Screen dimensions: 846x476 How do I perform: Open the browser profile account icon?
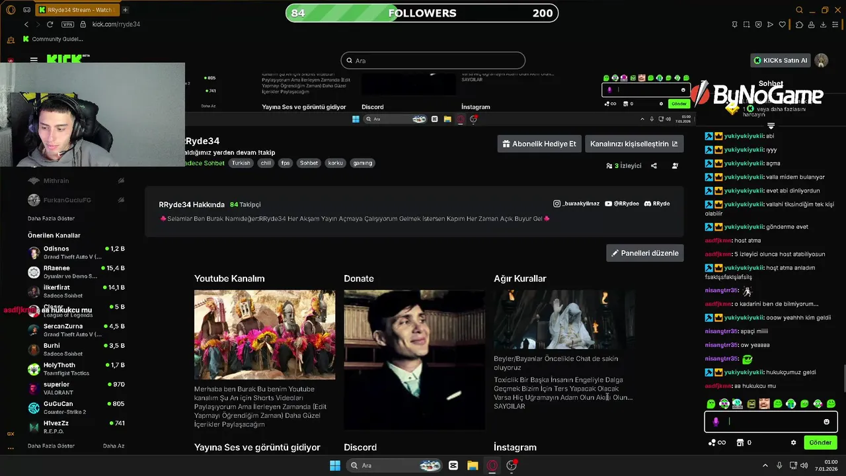pos(812,24)
